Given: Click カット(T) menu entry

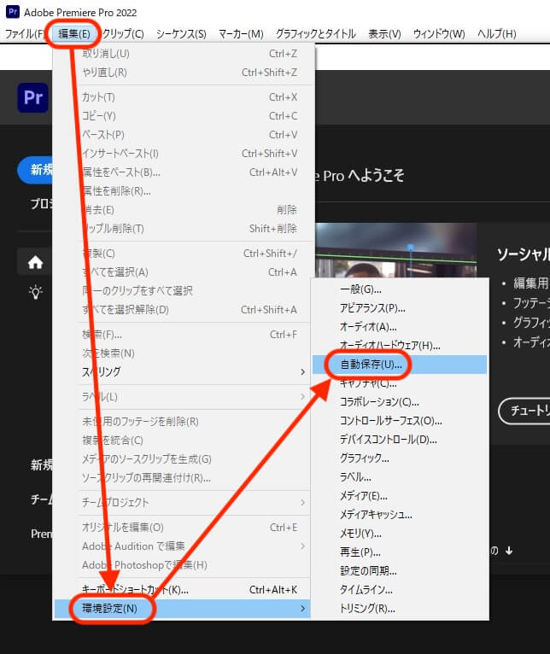Looking at the screenshot, I should click(183, 97).
